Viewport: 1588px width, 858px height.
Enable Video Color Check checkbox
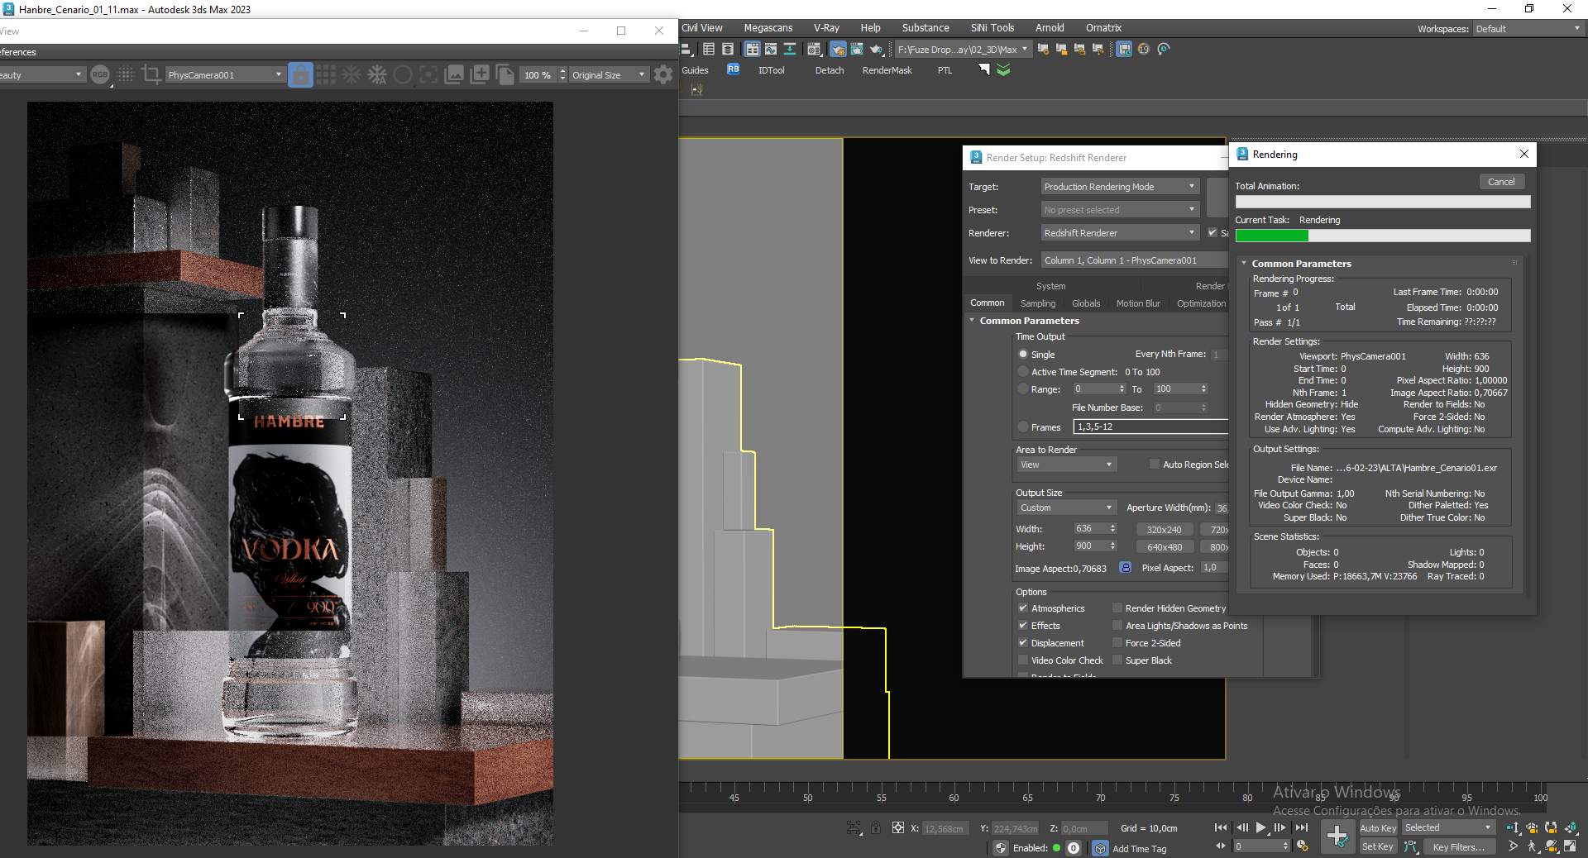[1023, 660]
